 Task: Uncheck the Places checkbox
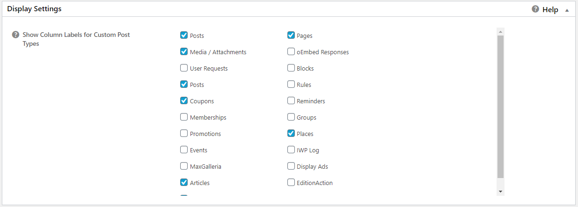[x=291, y=134]
